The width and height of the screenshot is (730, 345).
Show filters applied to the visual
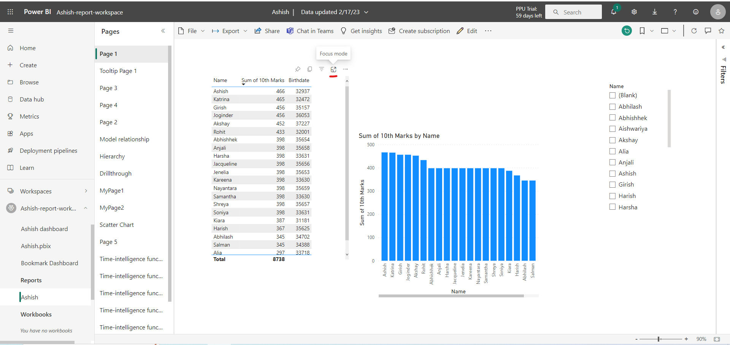[322, 69]
